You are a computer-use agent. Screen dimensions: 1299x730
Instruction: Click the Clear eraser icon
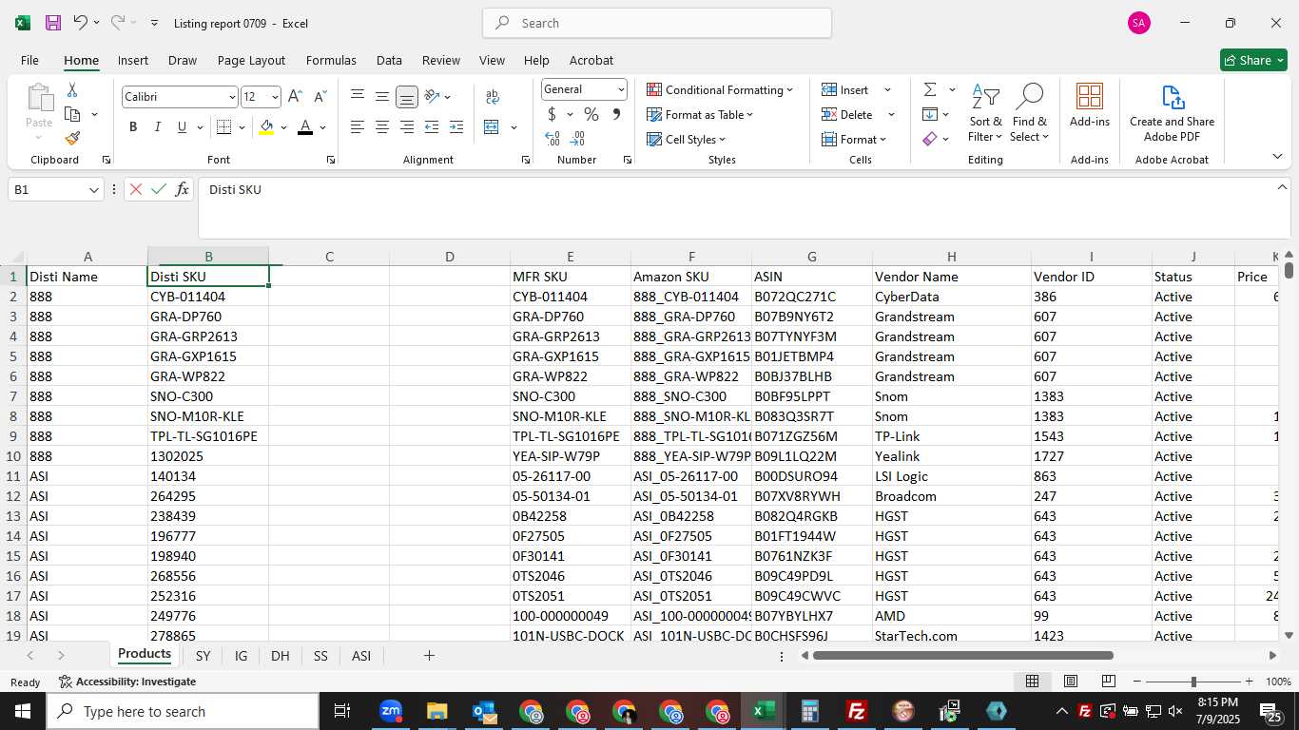(930, 139)
